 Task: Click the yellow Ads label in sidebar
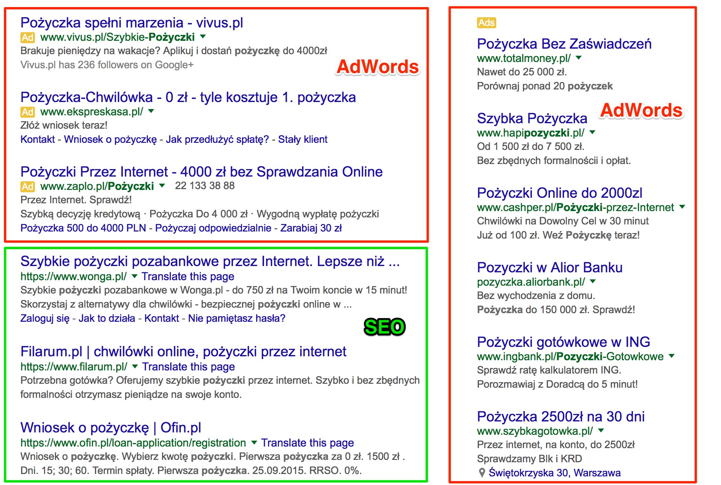coord(486,23)
